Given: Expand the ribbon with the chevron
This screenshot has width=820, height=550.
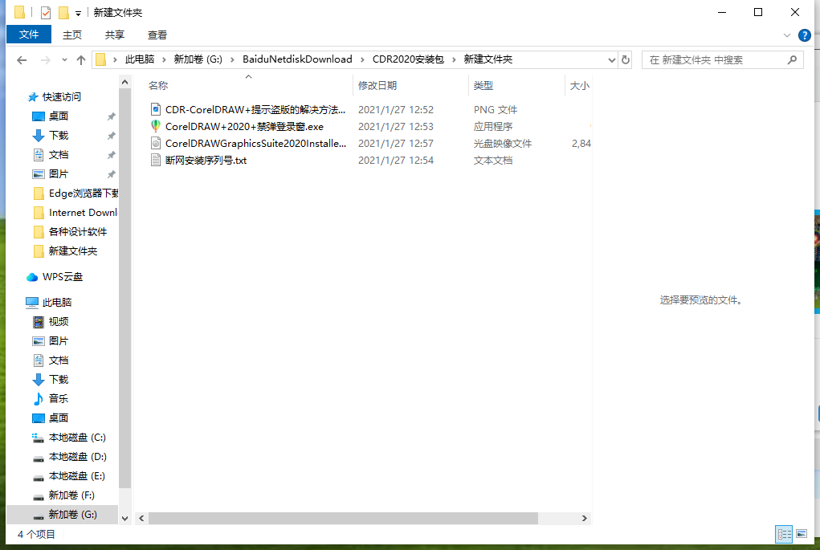Looking at the screenshot, I should [x=786, y=35].
